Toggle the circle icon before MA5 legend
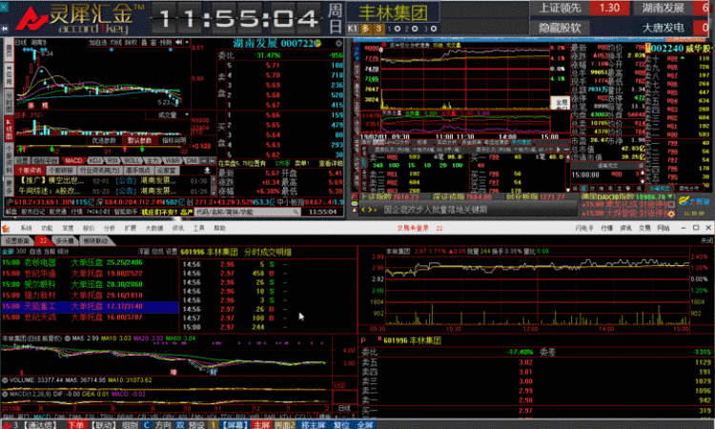Viewport: 715px width, 429px height. [x=67, y=338]
